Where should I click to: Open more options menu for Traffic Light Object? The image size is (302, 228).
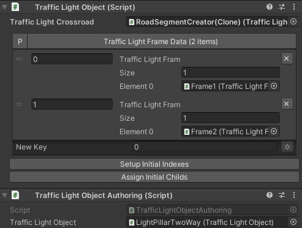[294, 7]
